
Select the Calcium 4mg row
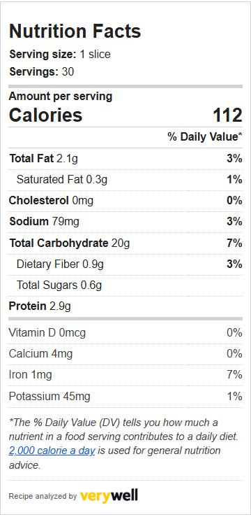pos(125,354)
